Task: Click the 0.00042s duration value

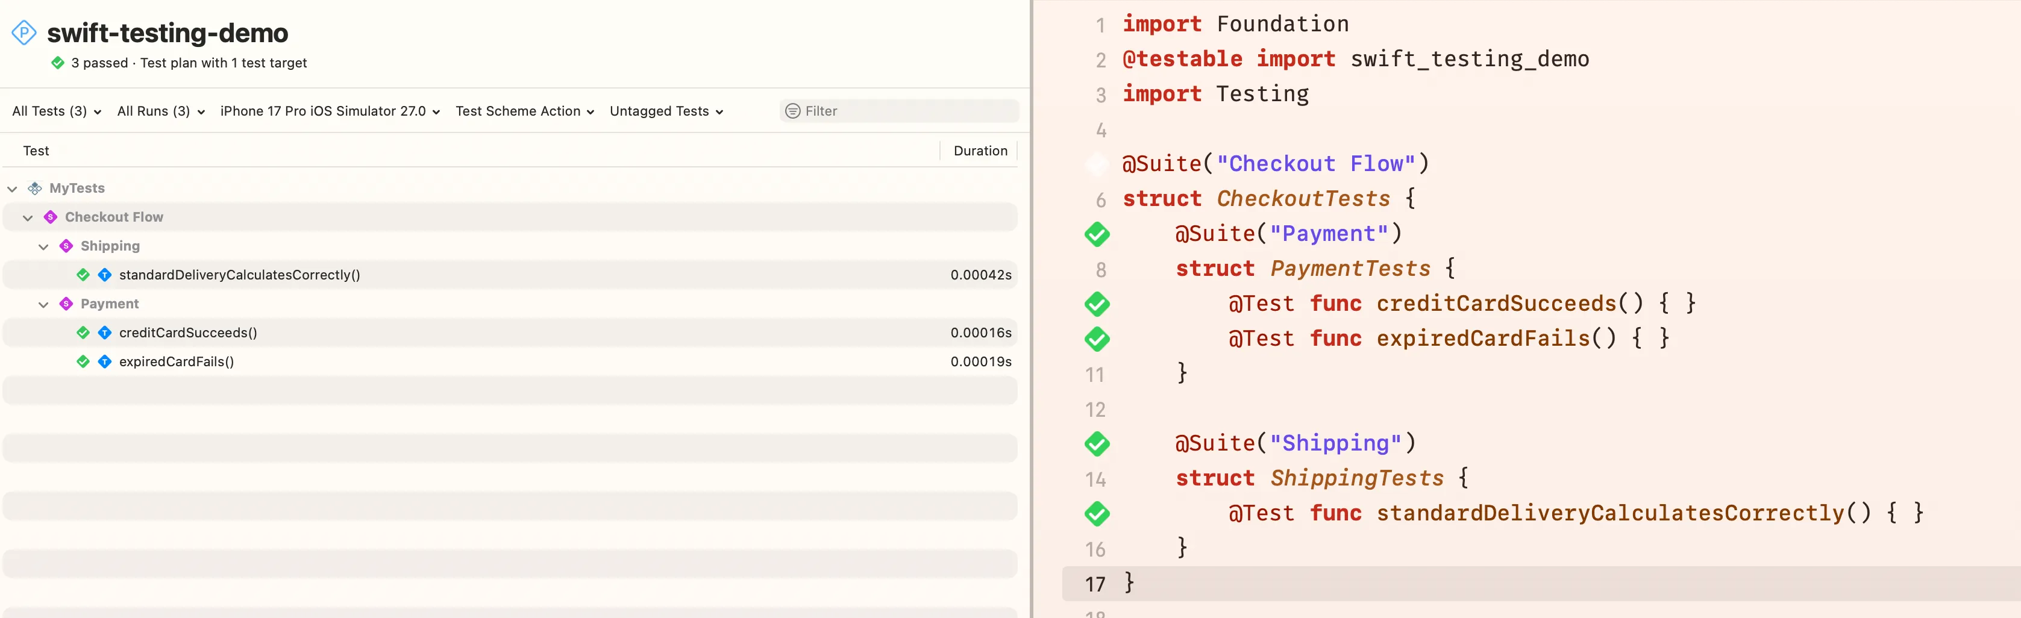Action: coord(981,275)
